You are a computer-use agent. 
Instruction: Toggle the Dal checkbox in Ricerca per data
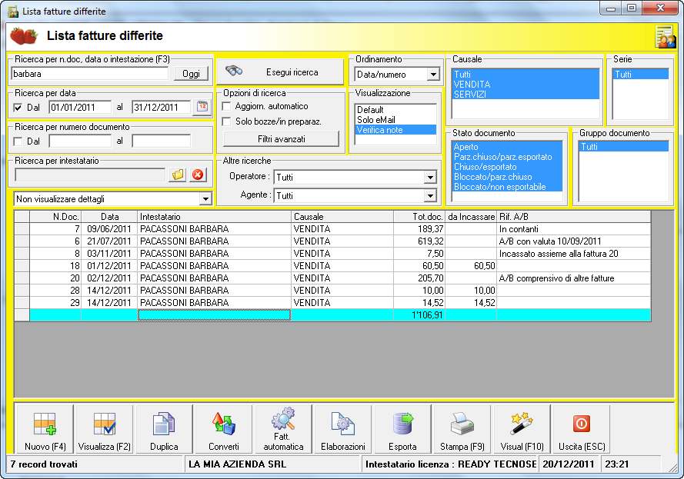click(18, 108)
